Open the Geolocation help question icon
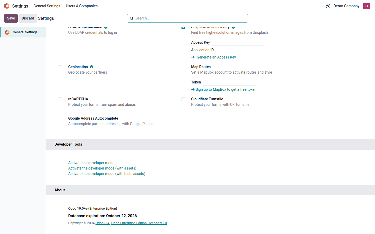Viewport: 375px width, 234px height. click(x=92, y=67)
